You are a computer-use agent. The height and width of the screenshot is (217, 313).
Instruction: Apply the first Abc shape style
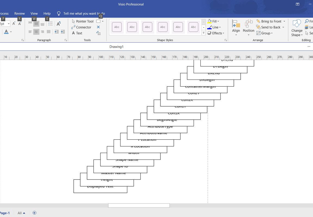[x=117, y=27]
